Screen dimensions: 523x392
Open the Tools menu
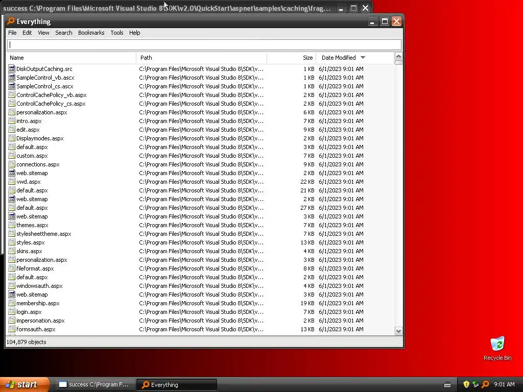click(117, 33)
